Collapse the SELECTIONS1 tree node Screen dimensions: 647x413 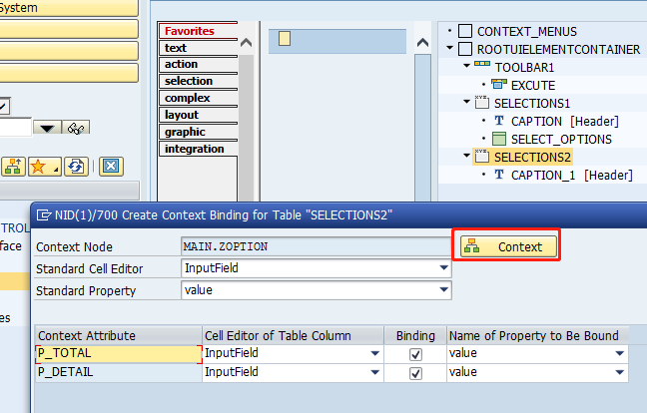coord(466,102)
